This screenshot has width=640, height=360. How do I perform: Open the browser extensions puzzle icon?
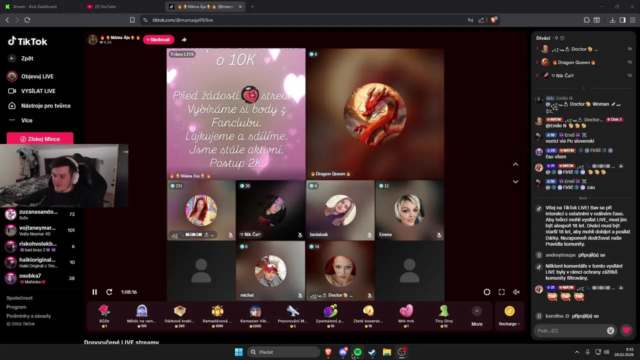tap(586, 20)
